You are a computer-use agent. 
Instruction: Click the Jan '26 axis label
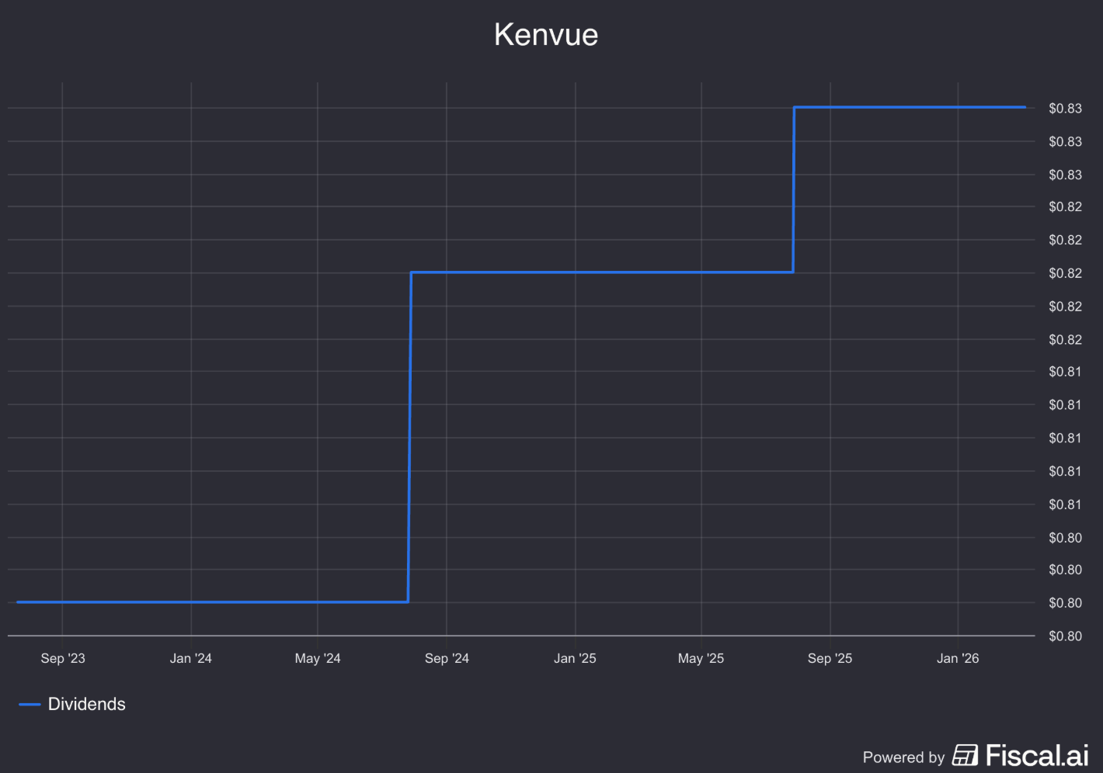pyautogui.click(x=958, y=658)
